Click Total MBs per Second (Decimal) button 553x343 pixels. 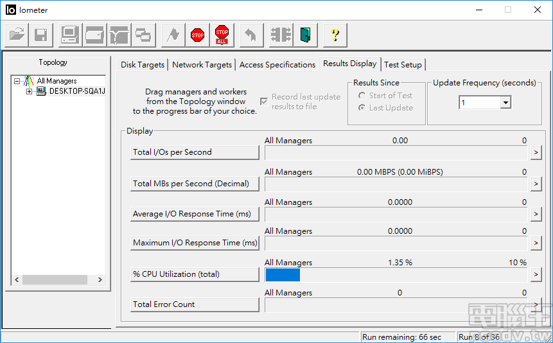(195, 184)
